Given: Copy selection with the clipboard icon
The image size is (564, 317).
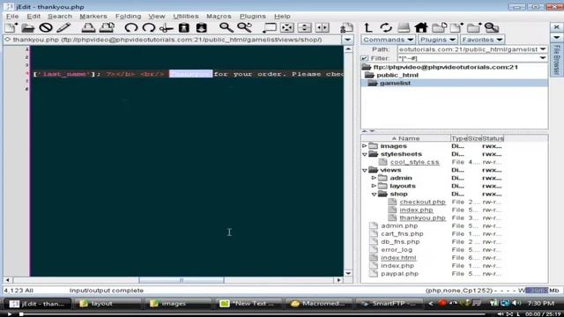Looking at the screenshot, I should (184, 27).
